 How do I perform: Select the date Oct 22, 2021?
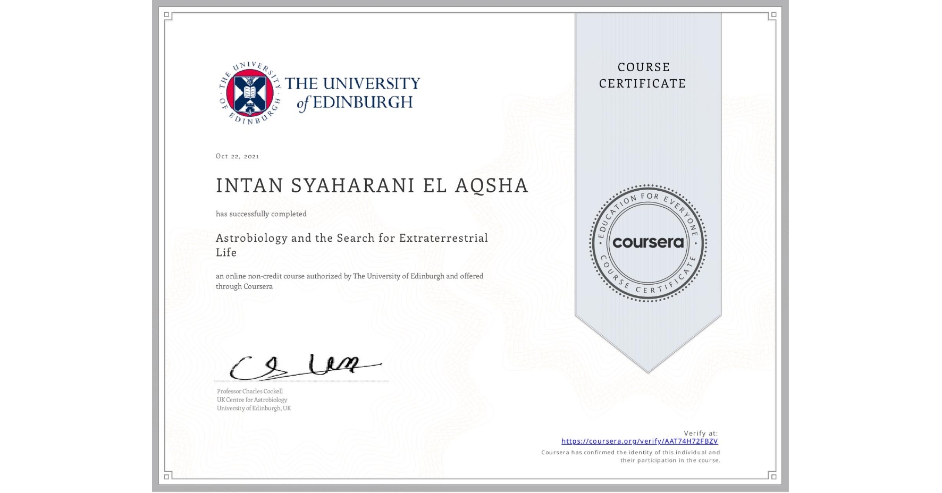[x=238, y=156]
